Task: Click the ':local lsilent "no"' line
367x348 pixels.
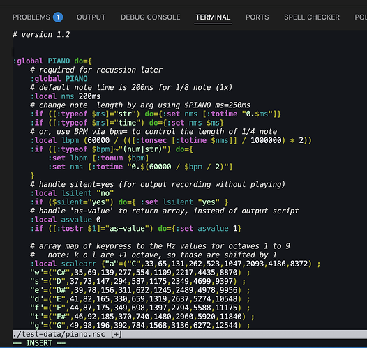Action: pyautogui.click(x=72, y=193)
